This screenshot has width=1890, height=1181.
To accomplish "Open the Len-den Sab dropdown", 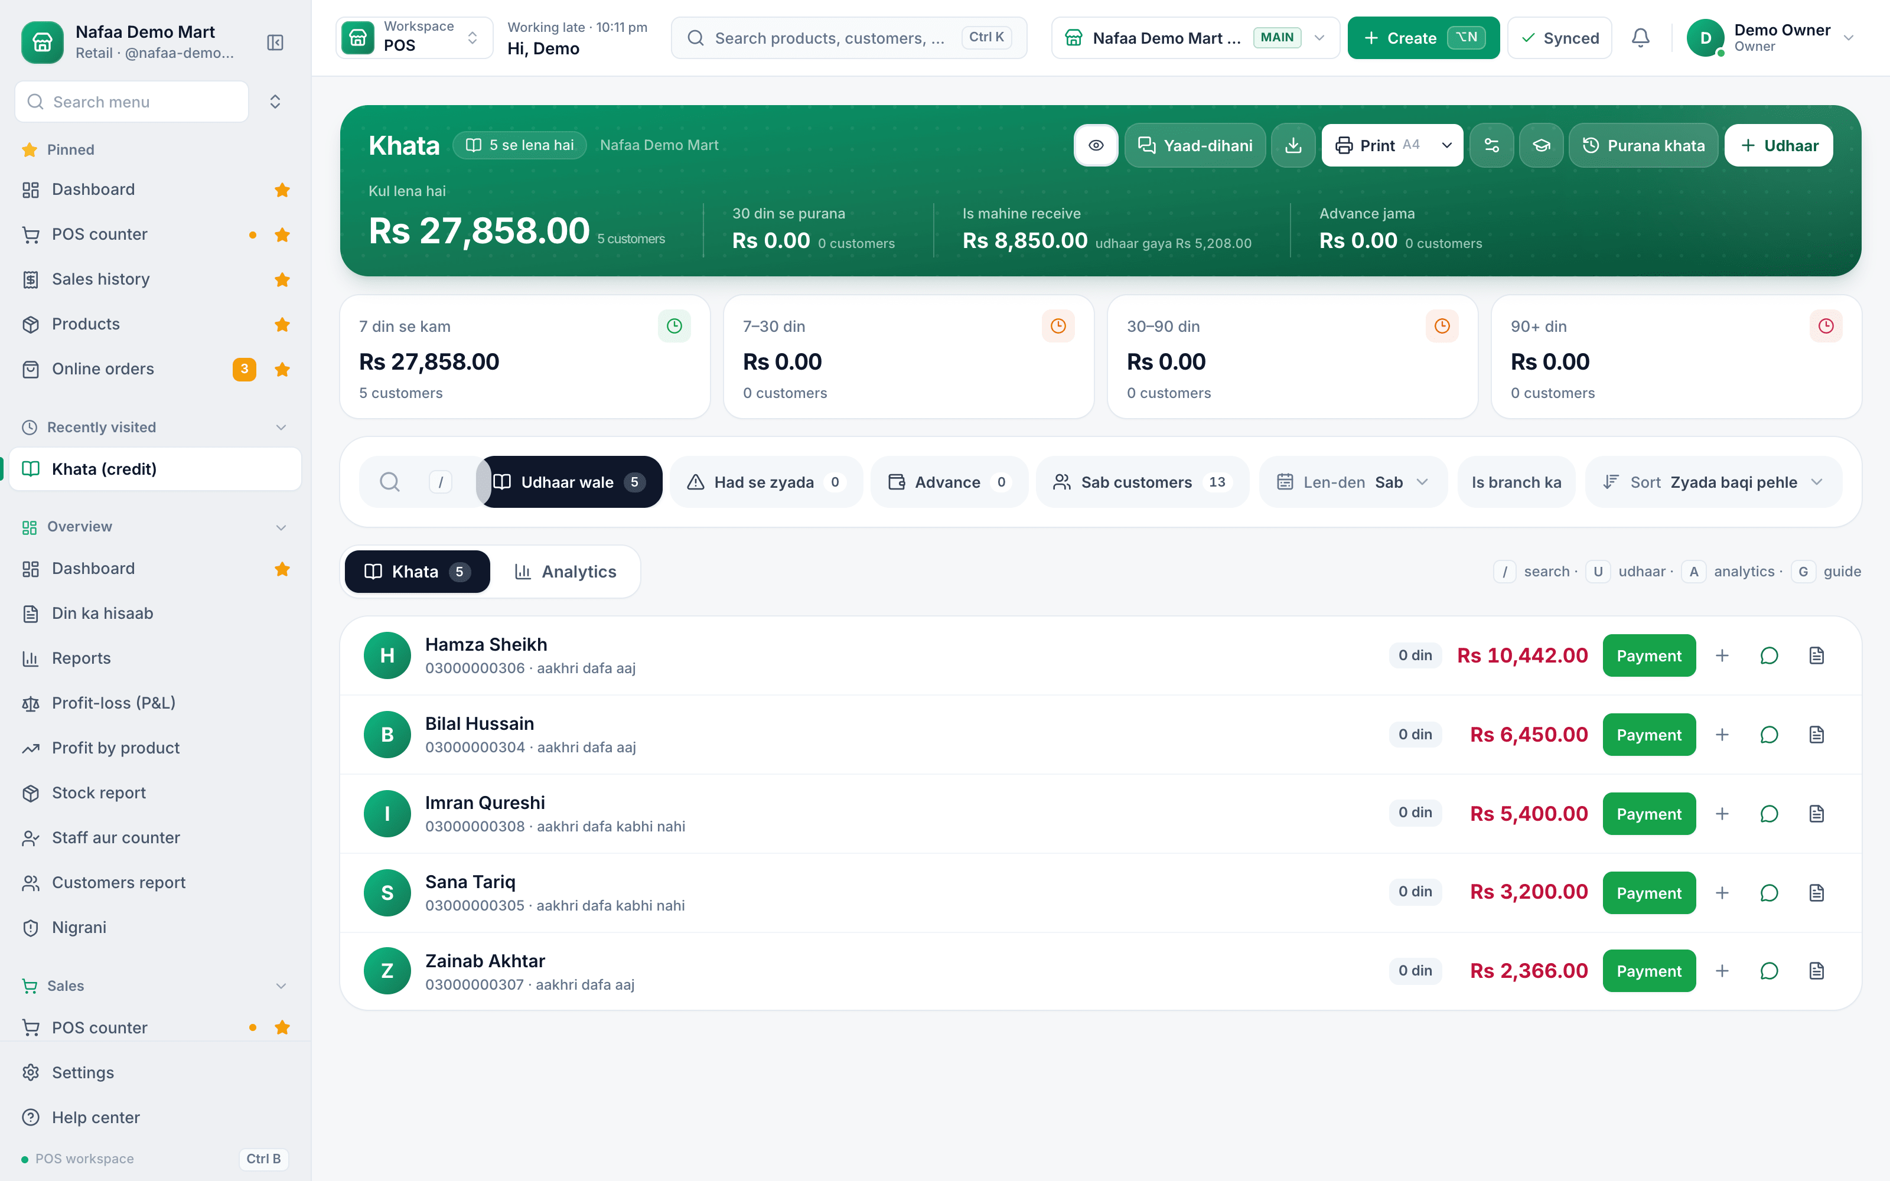I will tap(1353, 482).
